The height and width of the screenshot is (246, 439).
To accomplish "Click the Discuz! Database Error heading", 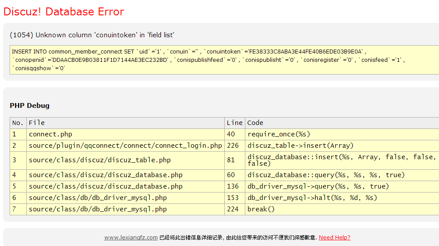I will click(x=64, y=11).
